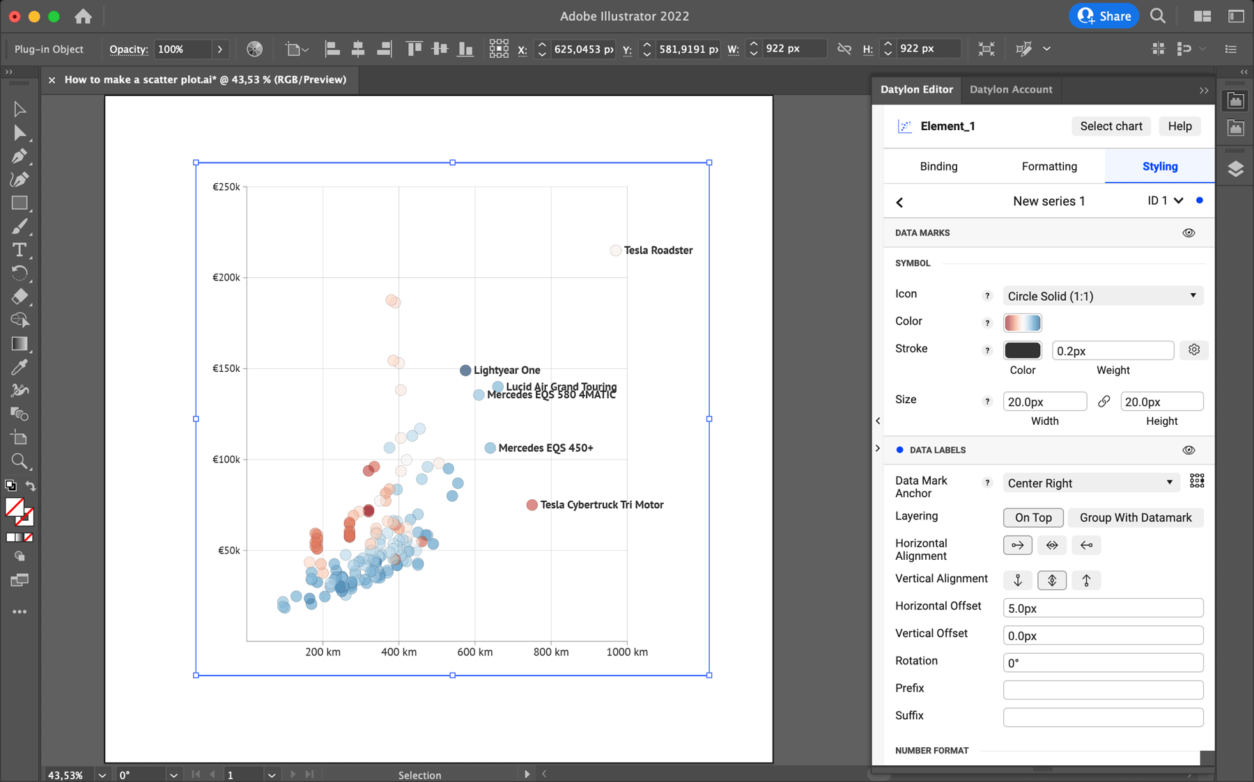Viewport: 1254px width, 782px height.
Task: Open the Datylon Account tab
Action: point(1011,89)
